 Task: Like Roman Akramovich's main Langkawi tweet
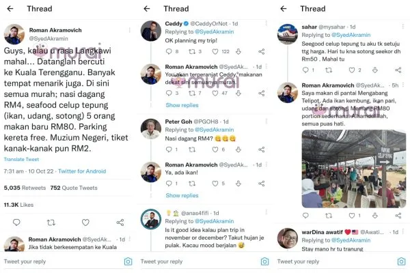coord(85,222)
